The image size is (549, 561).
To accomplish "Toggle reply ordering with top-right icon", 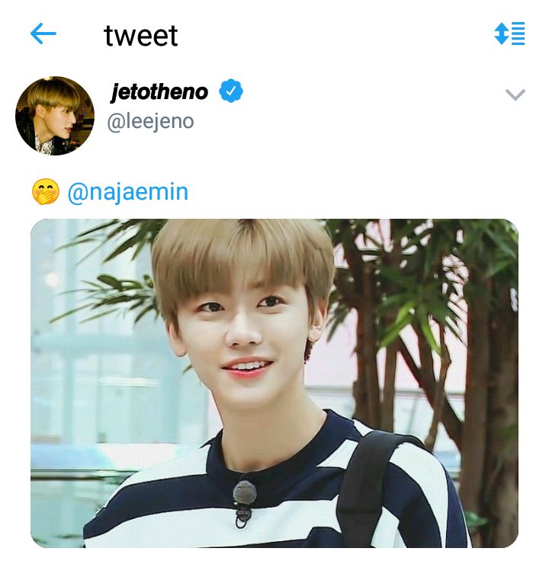I will click(x=509, y=34).
